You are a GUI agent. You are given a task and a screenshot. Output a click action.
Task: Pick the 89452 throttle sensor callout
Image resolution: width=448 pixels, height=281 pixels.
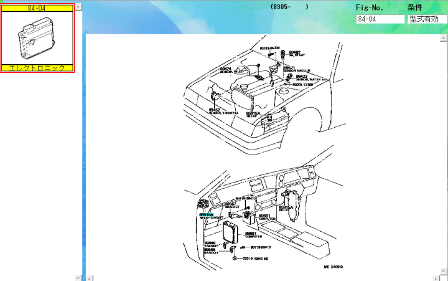(x=213, y=110)
